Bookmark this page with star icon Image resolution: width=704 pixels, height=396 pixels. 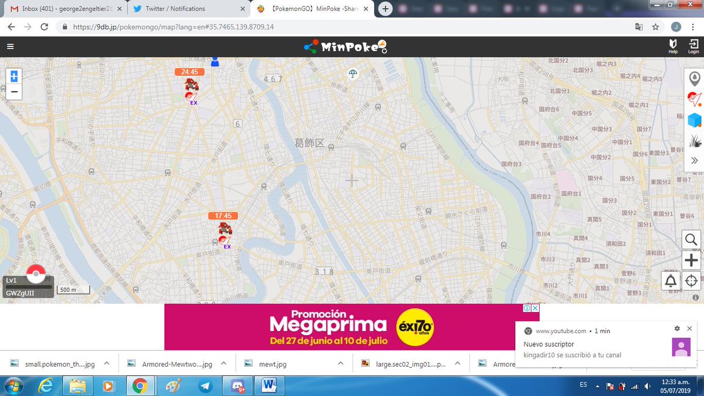(655, 27)
